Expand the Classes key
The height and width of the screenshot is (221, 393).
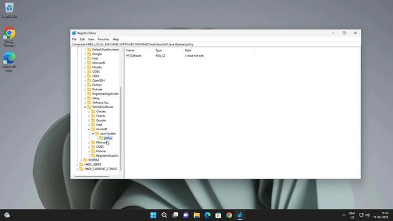89,112
